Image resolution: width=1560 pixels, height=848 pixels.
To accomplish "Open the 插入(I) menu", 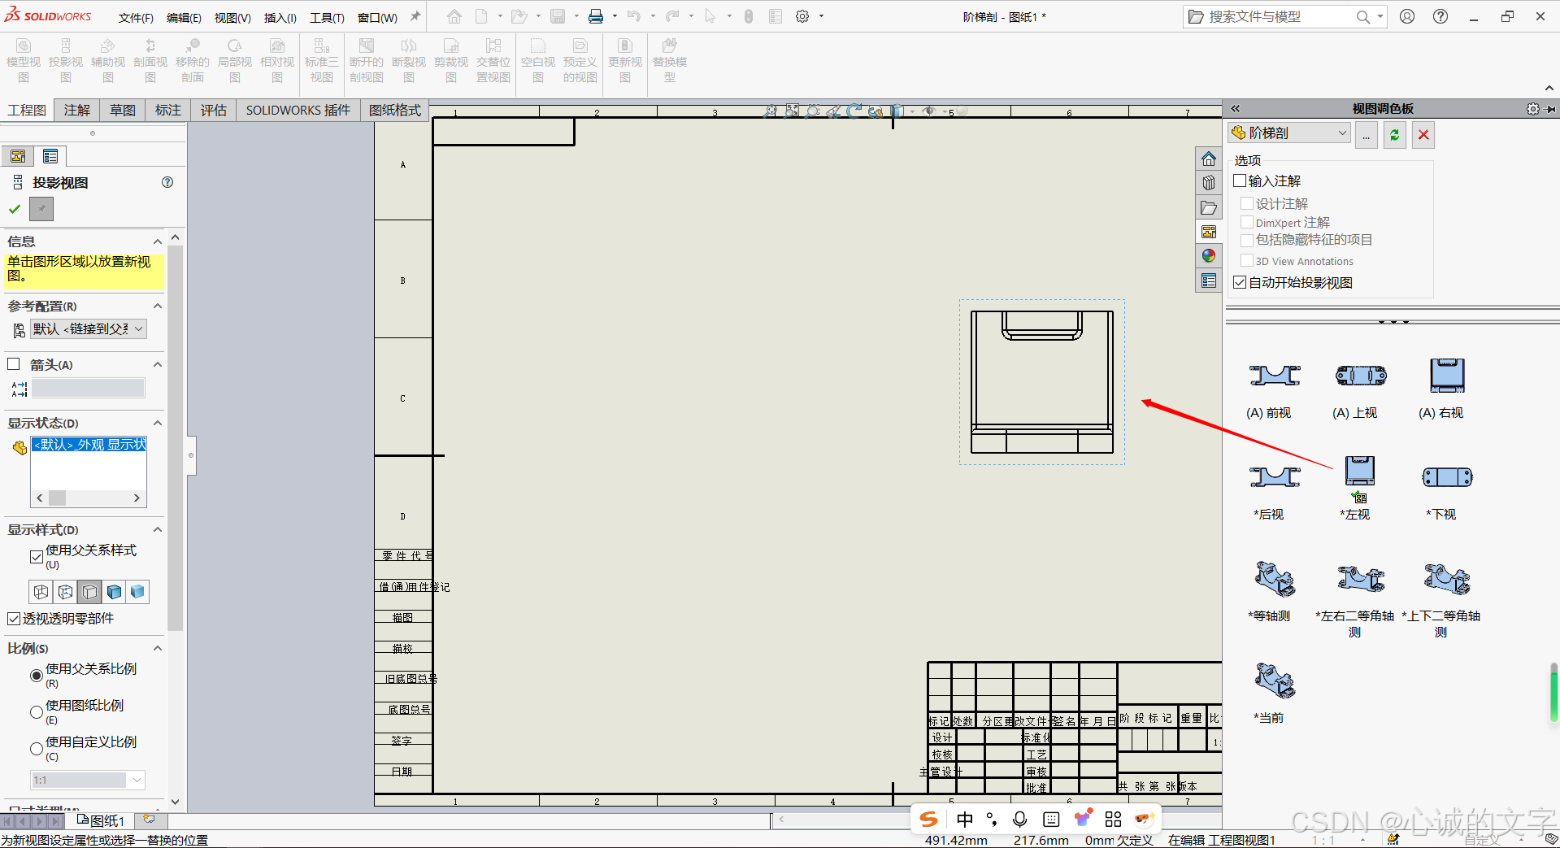I will pos(280,17).
